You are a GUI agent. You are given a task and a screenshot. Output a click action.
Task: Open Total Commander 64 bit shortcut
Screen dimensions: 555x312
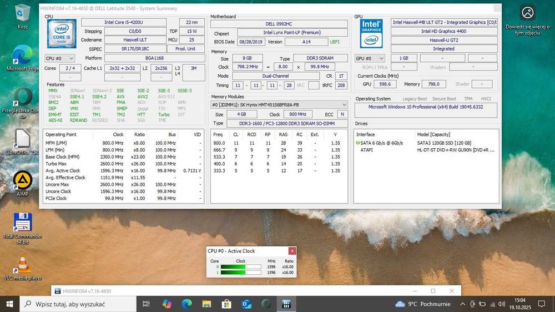(23, 228)
